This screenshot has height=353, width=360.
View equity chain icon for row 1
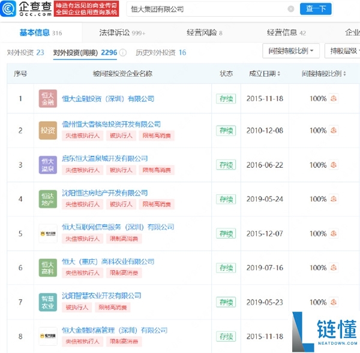pos(334,98)
